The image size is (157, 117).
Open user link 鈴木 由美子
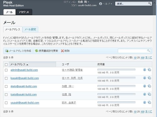[x=69, y=103]
